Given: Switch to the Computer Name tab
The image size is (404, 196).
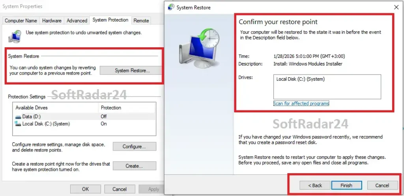Looking at the screenshot, I should [x=21, y=21].
